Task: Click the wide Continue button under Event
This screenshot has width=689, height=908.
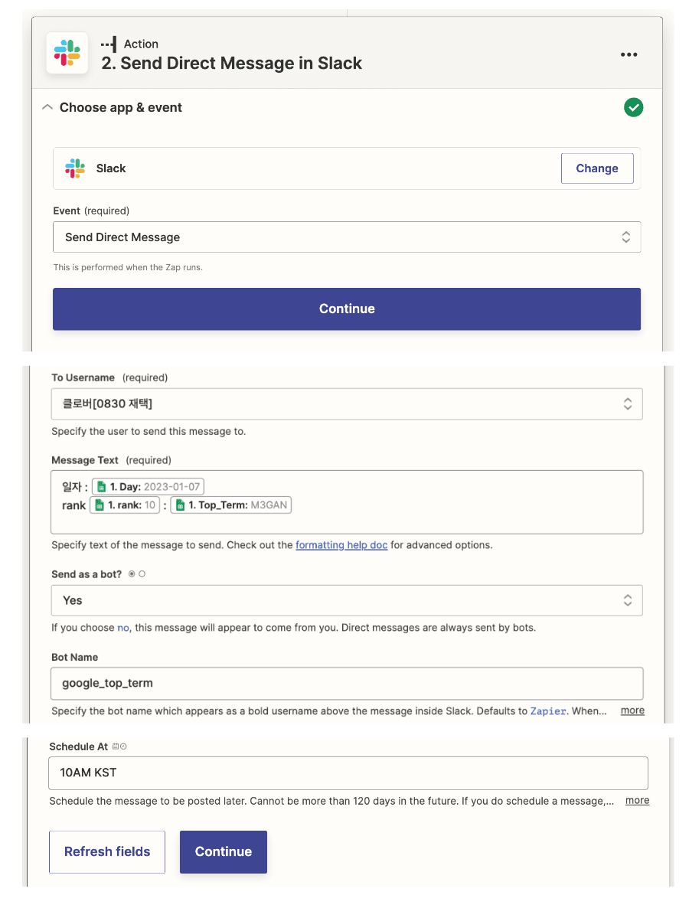Action: pyautogui.click(x=347, y=309)
